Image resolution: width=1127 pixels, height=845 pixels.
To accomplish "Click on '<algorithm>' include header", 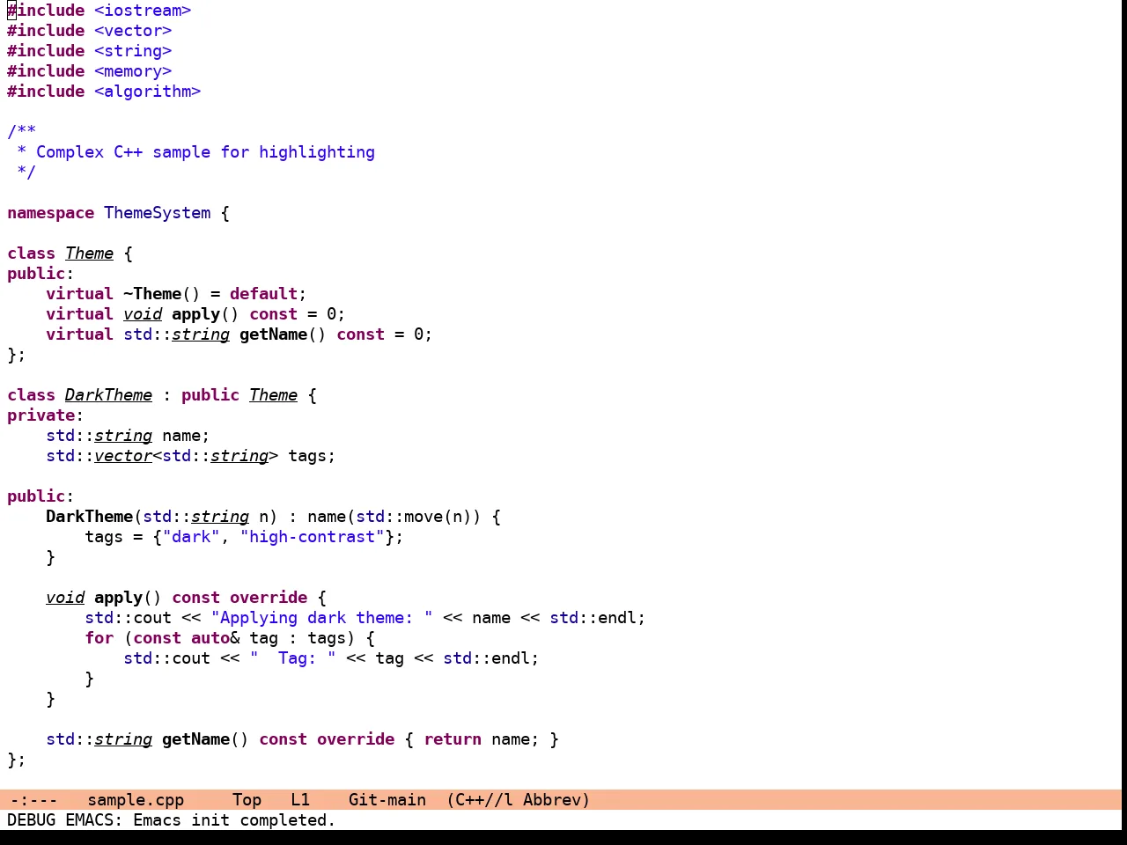I will point(148,92).
